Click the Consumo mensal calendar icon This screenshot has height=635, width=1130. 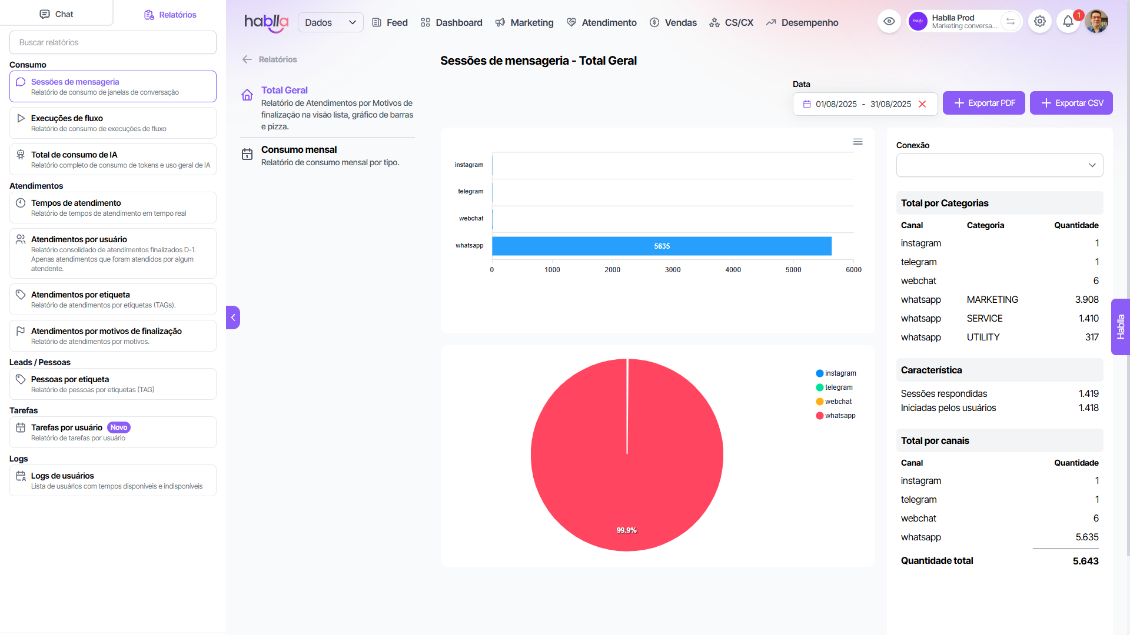point(247,154)
